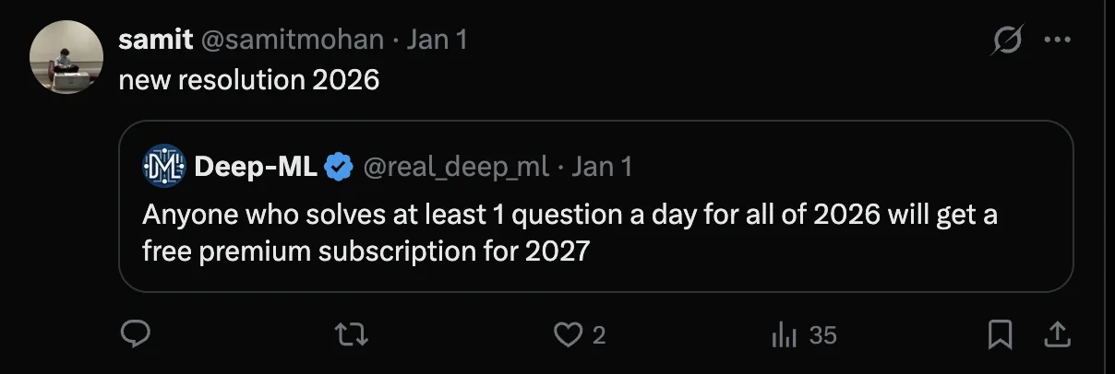Like samit's tweet with the heart
The width and height of the screenshot is (1115, 374).
tap(567, 335)
